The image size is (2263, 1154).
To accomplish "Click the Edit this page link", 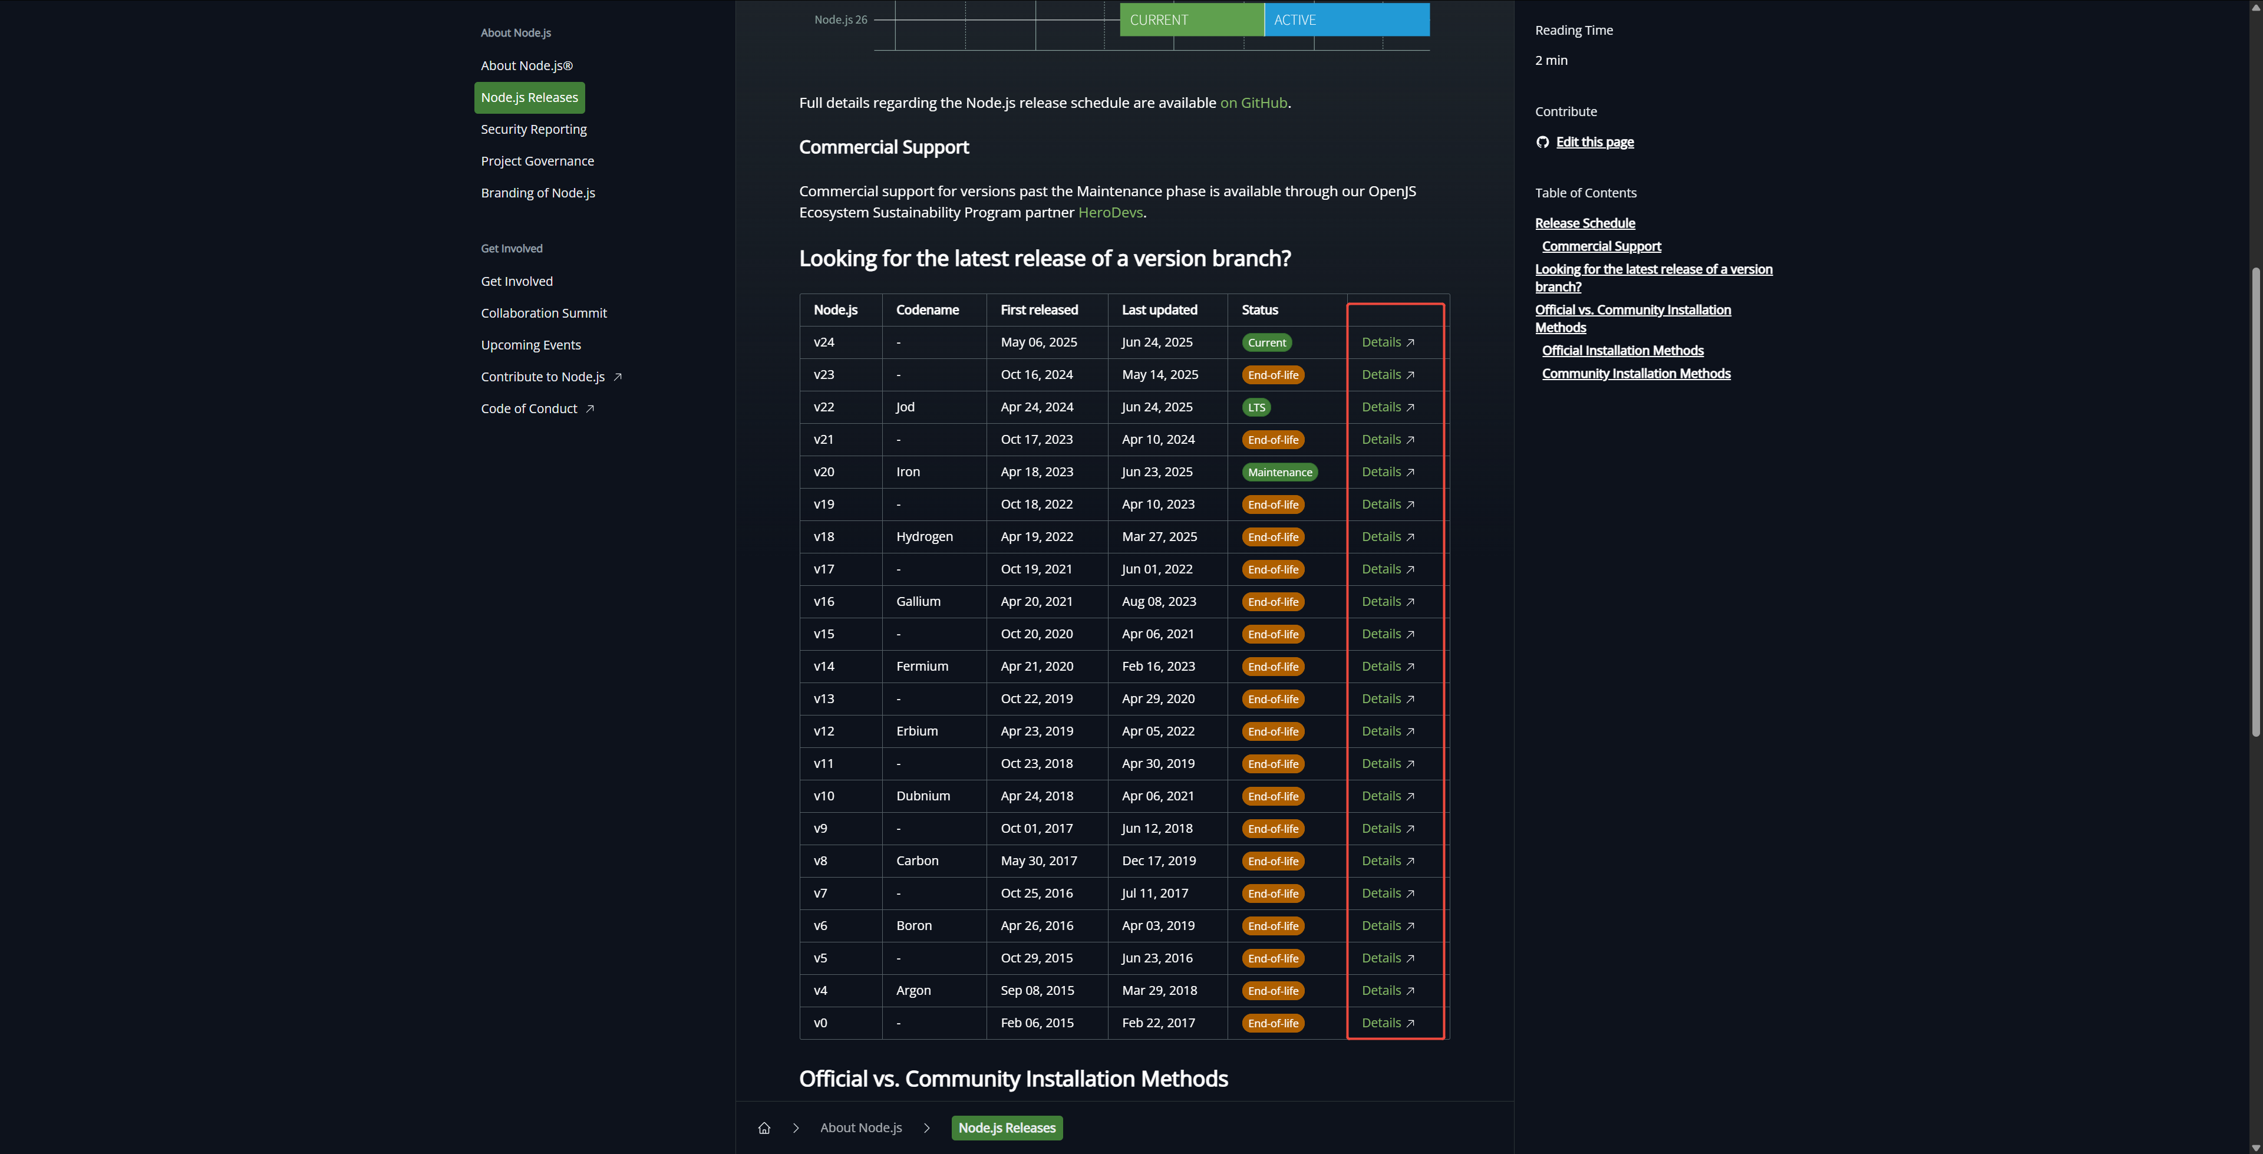I will pyautogui.click(x=1595, y=141).
